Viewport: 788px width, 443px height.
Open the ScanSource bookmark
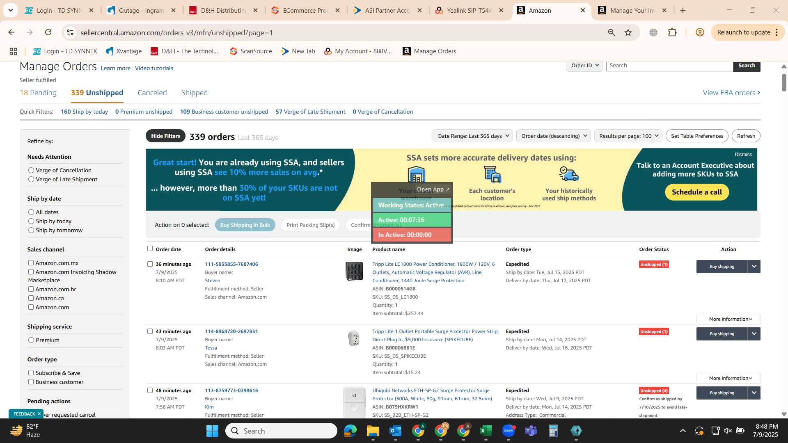(x=251, y=51)
